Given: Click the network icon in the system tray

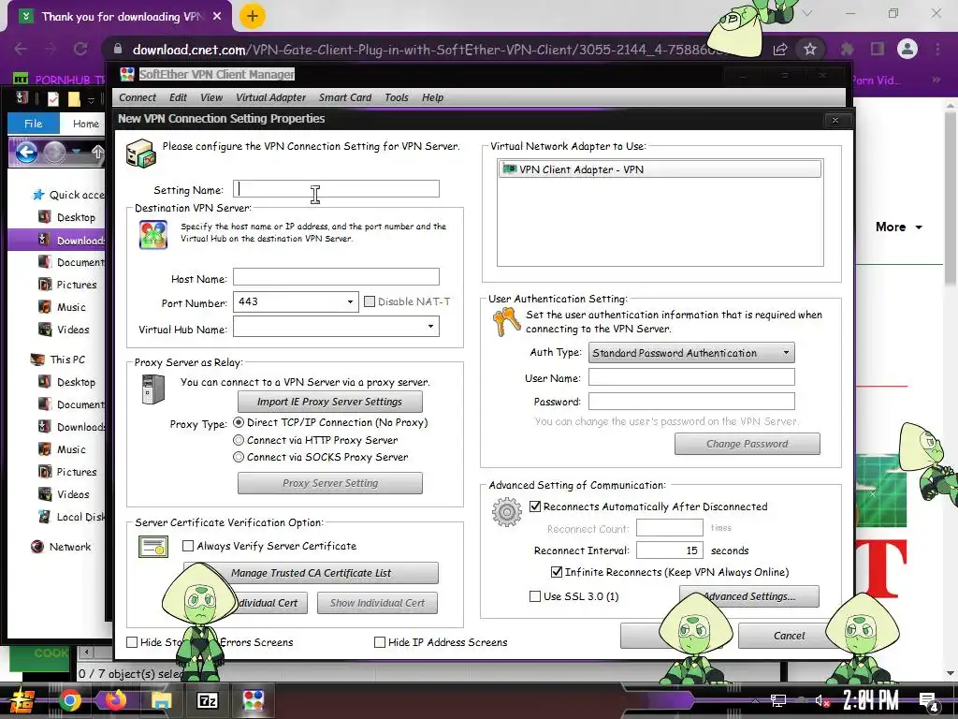Looking at the screenshot, I should 778,700.
